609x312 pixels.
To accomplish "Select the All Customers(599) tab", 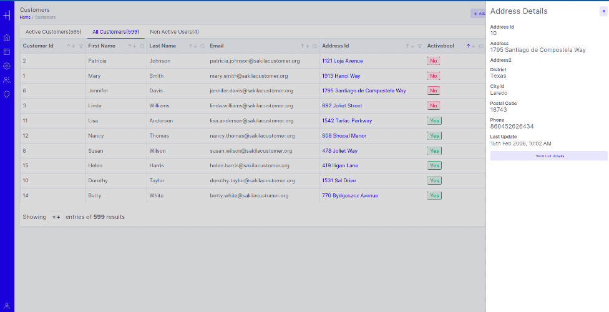I will (115, 32).
